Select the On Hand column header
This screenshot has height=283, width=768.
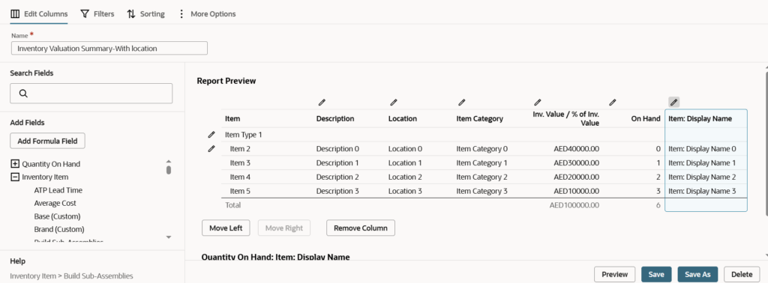point(646,119)
